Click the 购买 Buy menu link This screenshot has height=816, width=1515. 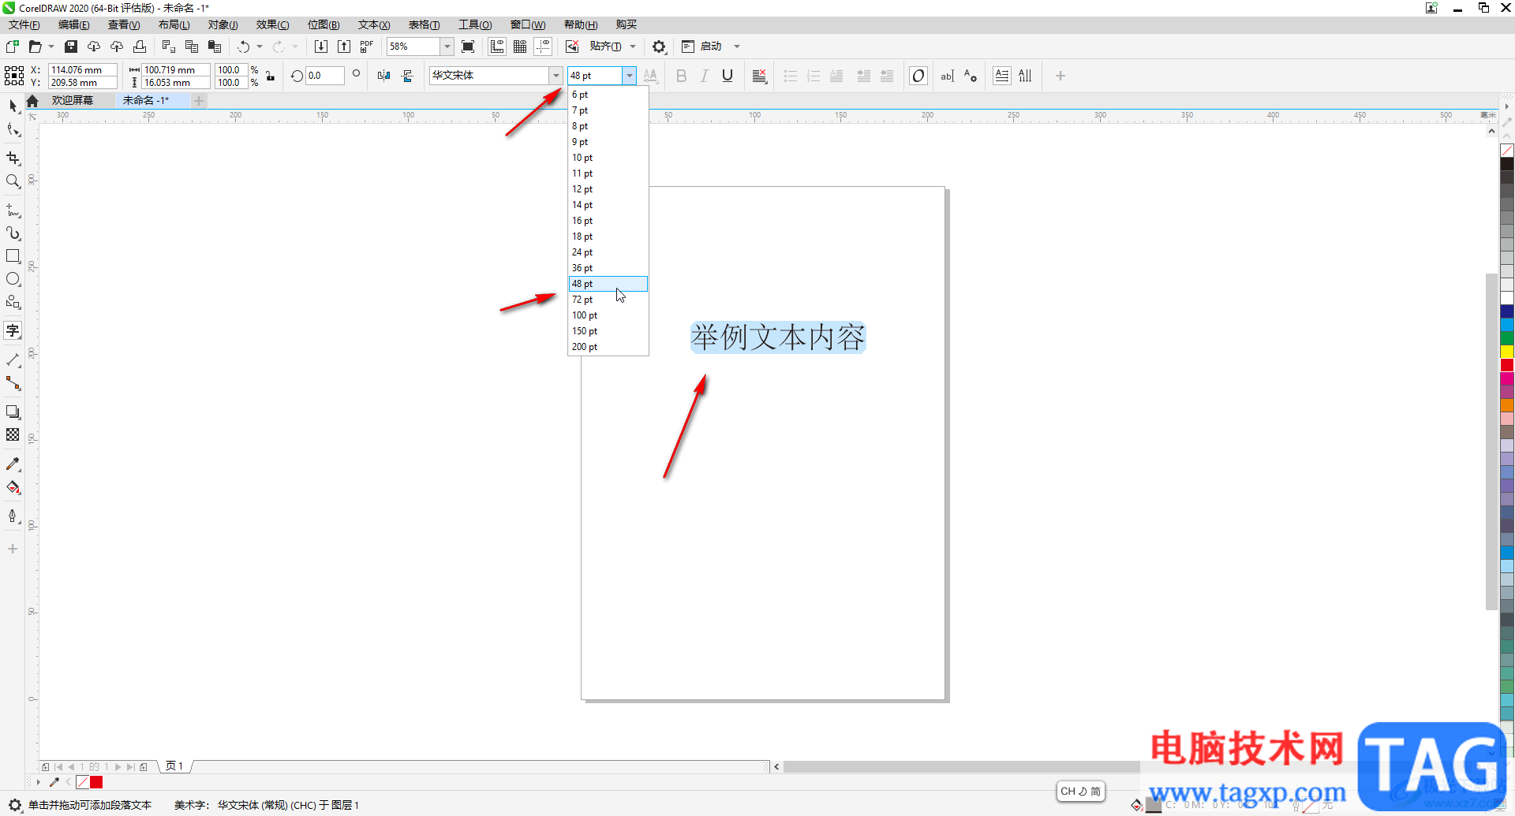(627, 25)
